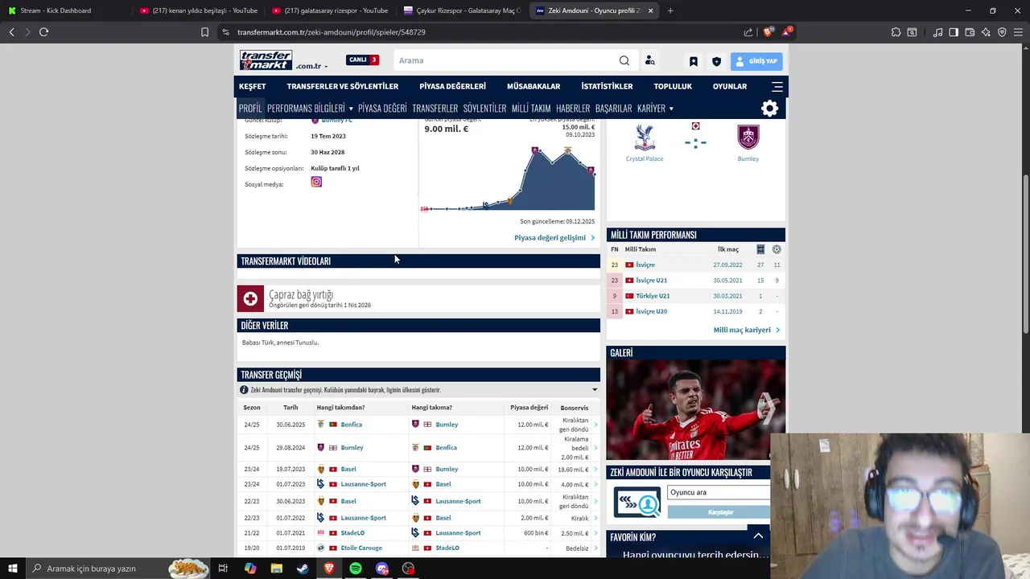Image resolution: width=1030 pixels, height=579 pixels.
Task: Switch to the kenan yıldız beşiktaş YouTube browser tab
Action: [198, 10]
